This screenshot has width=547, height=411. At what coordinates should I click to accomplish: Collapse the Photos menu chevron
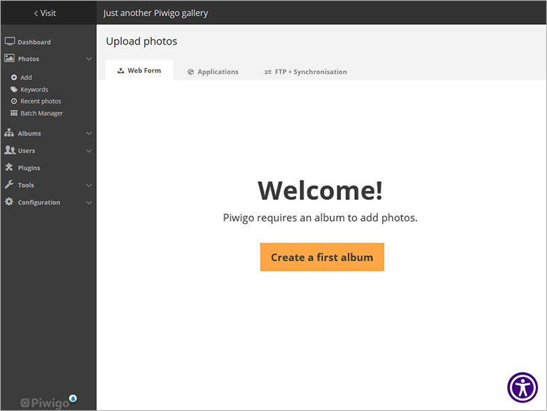pos(89,59)
